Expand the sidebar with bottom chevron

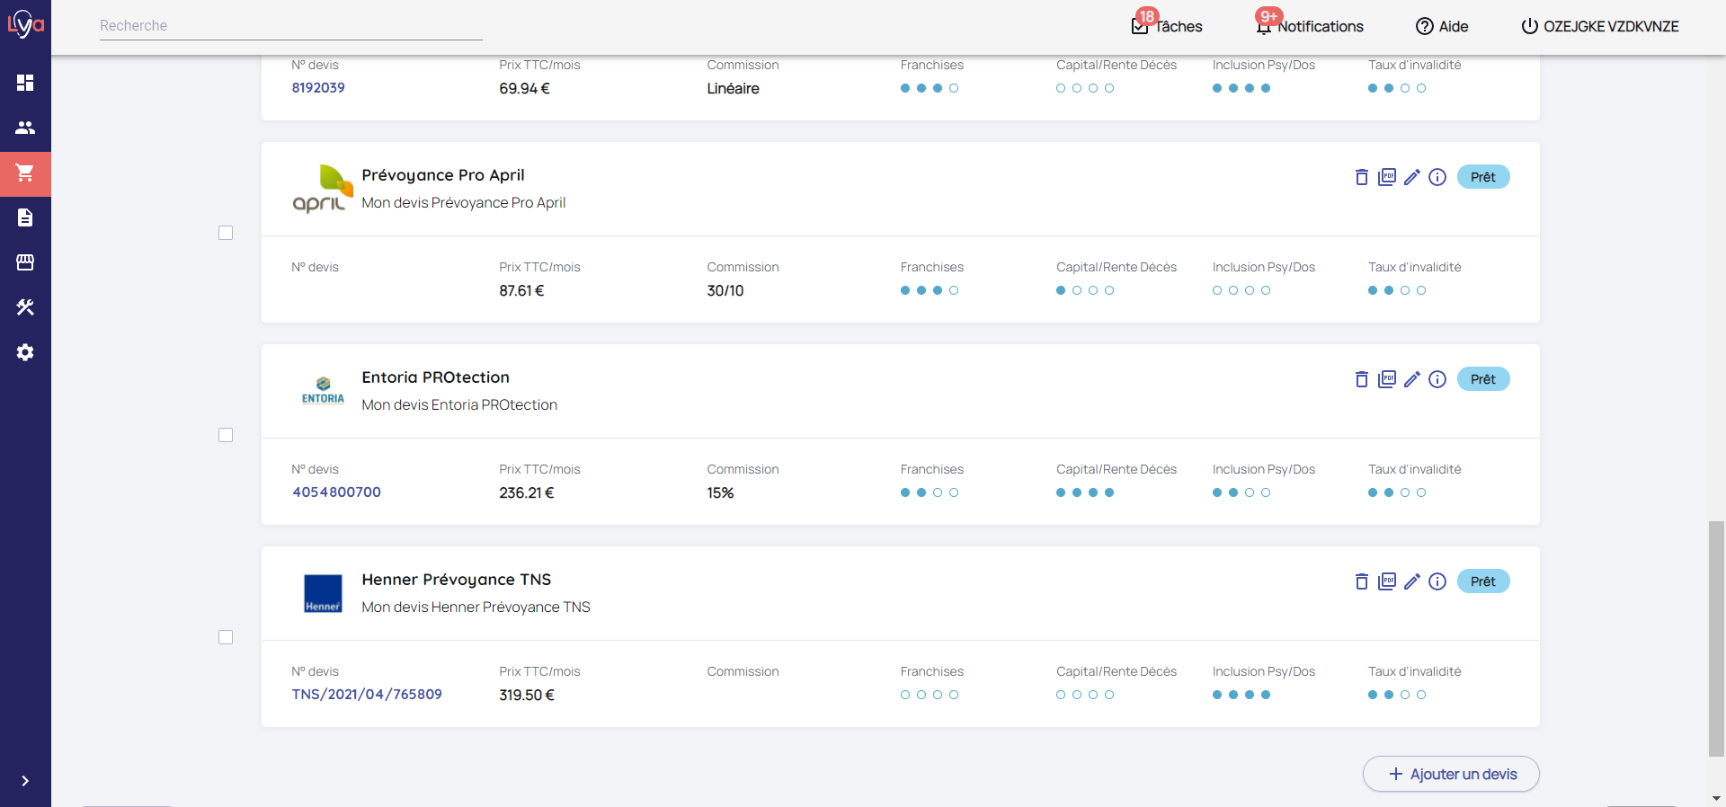point(25,781)
